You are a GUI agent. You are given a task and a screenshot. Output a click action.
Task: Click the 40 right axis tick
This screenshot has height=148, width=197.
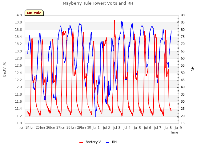point(183,87)
